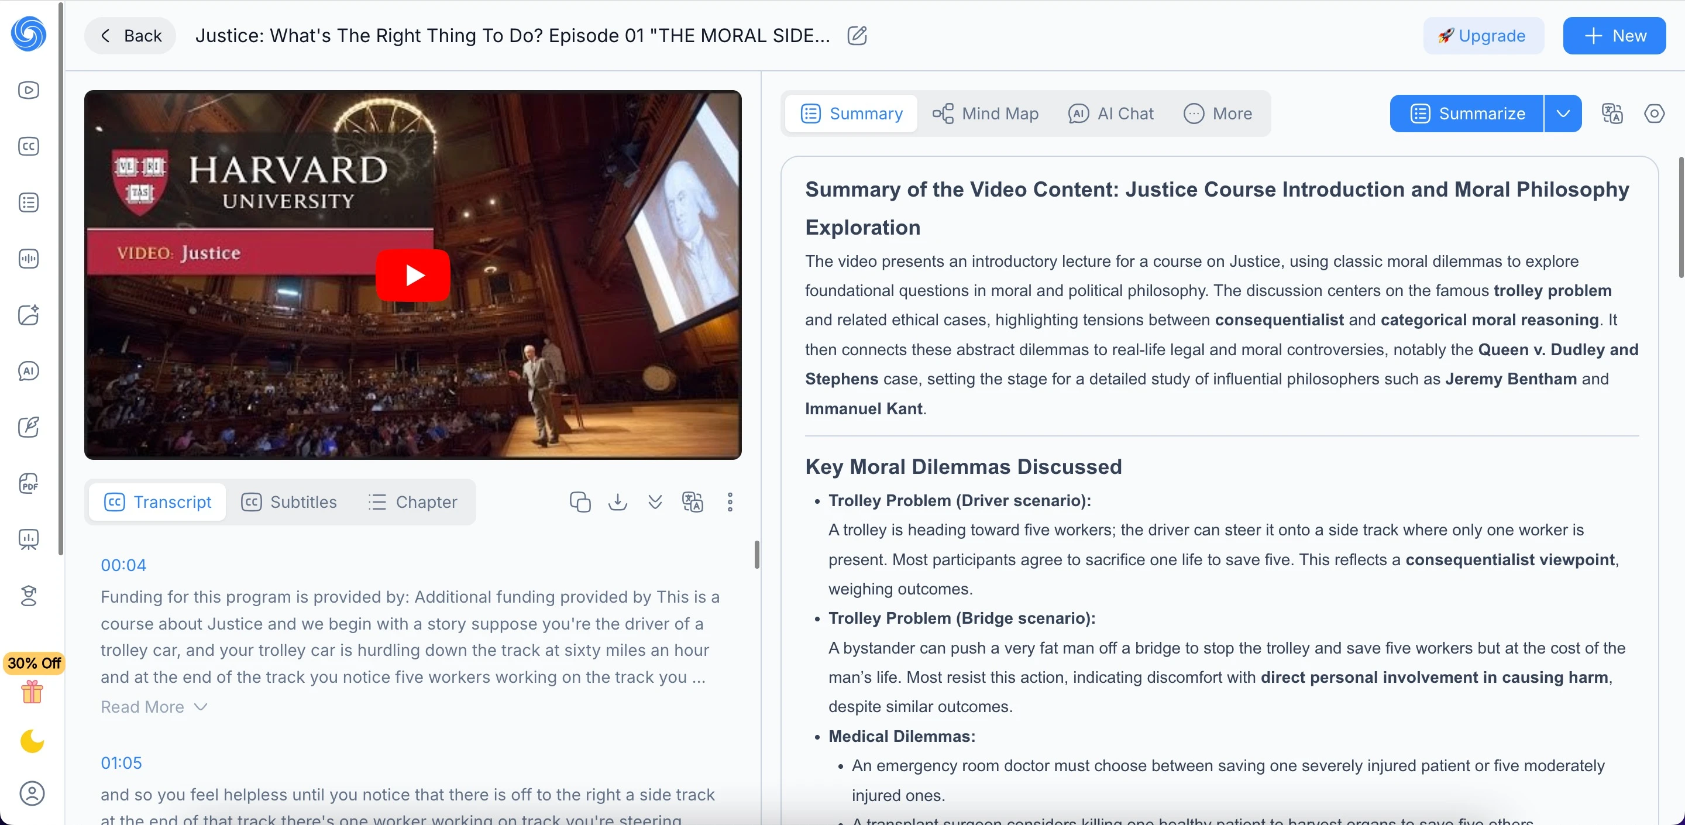1685x825 pixels.
Task: Download the transcript via the download icon
Action: 617,502
